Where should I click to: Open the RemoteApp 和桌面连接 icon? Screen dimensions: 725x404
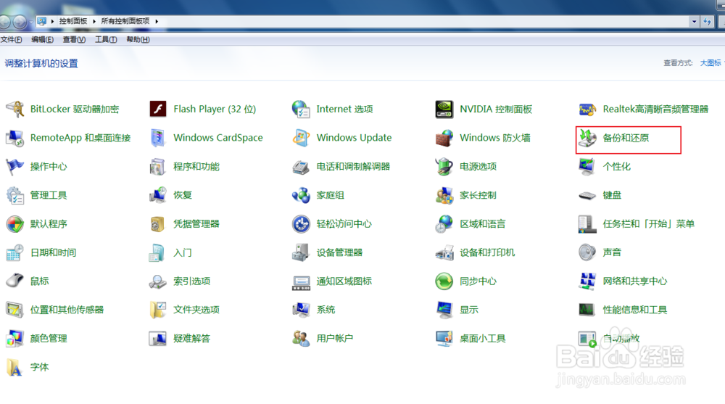(14, 138)
